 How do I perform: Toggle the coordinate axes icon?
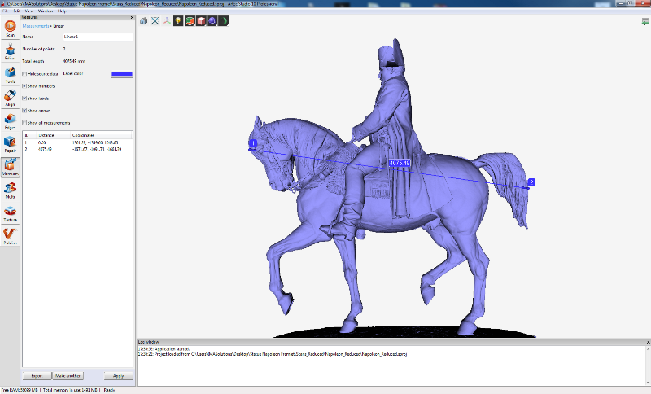click(x=167, y=21)
